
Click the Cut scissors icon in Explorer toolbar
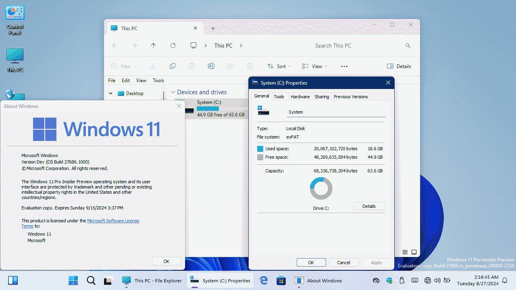(153, 66)
